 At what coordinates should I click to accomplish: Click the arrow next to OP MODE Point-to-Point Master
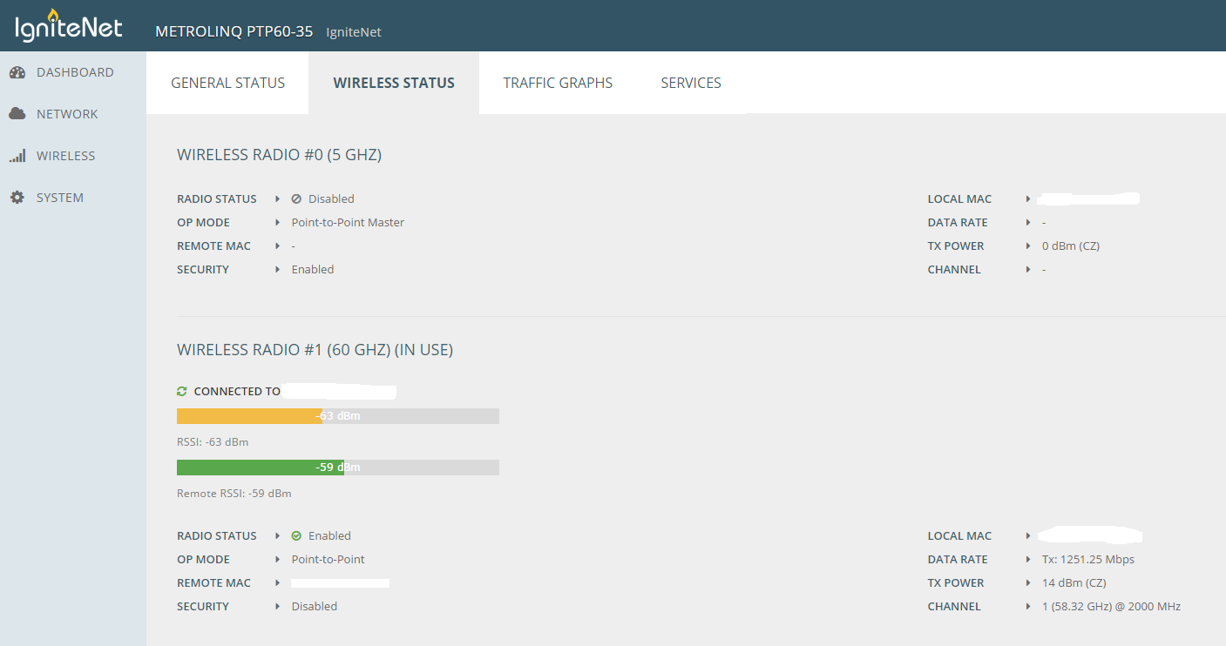(278, 223)
